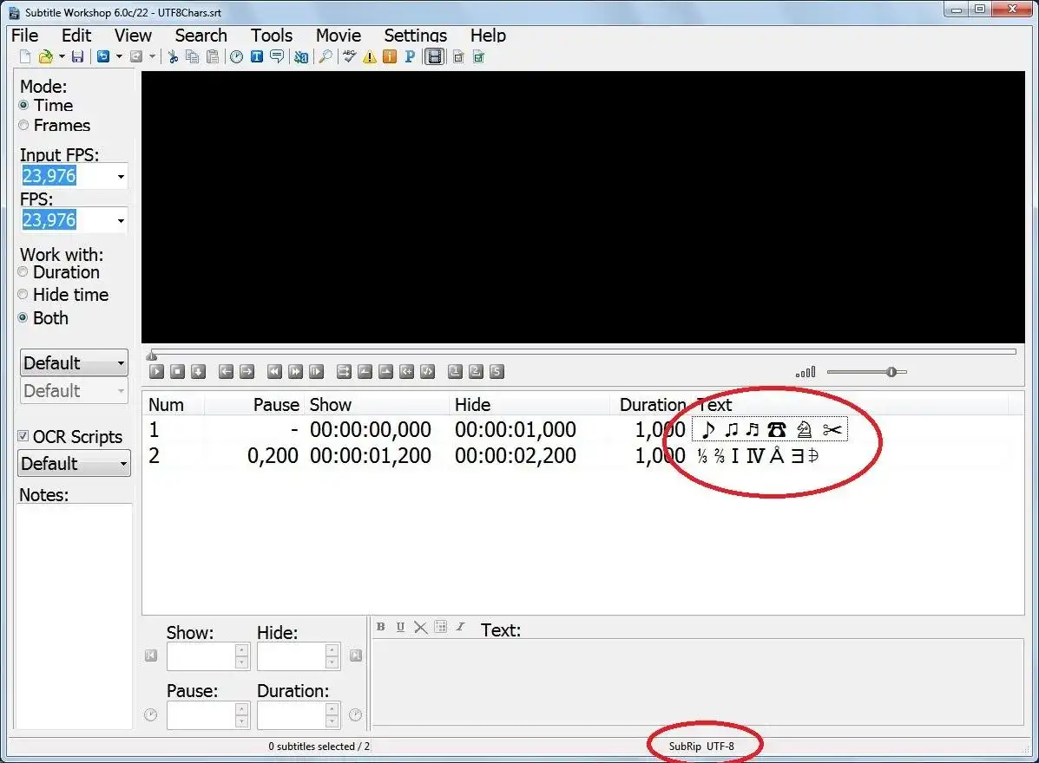Select the Frames mode radio button
The width and height of the screenshot is (1039, 763).
24,126
